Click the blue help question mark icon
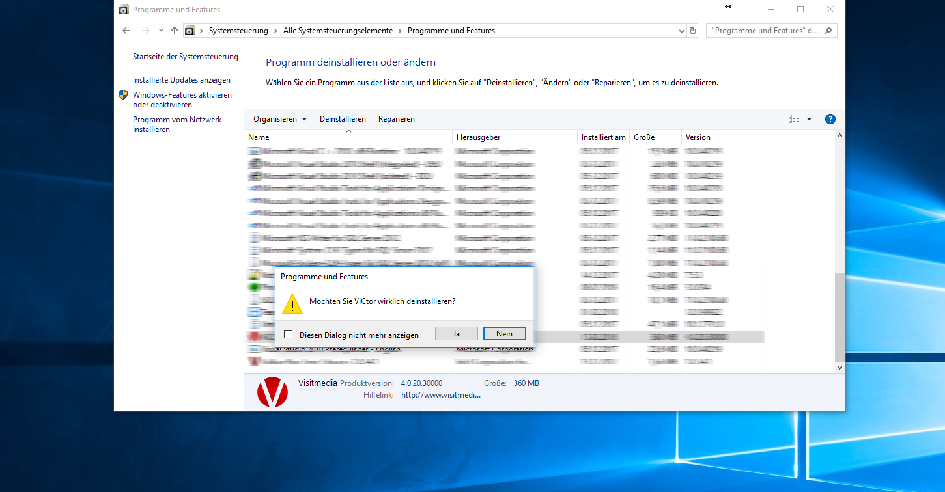Viewport: 945px width, 492px height. [x=830, y=119]
